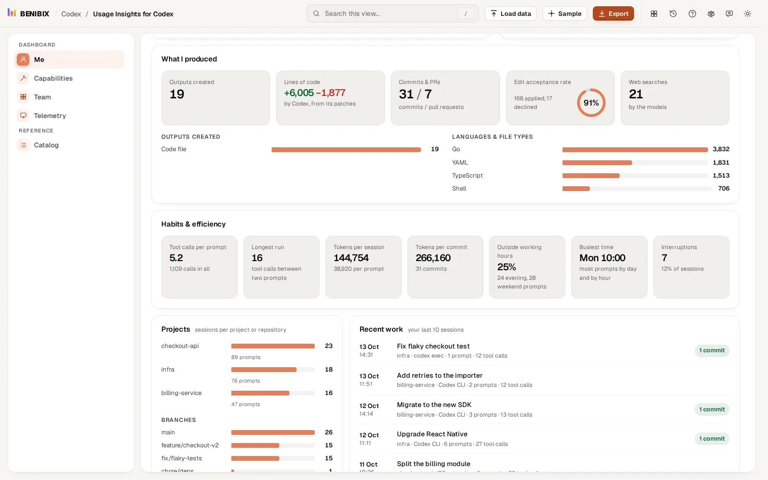Click the balance scales icon
This screenshot has width=768, height=480.
(711, 13)
